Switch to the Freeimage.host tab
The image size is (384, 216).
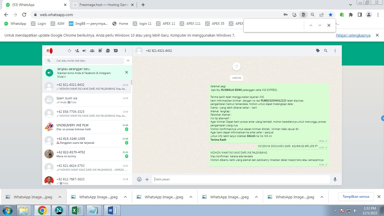[103, 5]
